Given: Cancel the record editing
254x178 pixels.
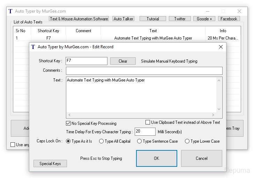Looking at the screenshot, I should pyautogui.click(x=201, y=158).
